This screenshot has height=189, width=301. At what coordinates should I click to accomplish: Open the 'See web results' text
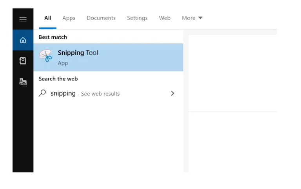coord(100,94)
